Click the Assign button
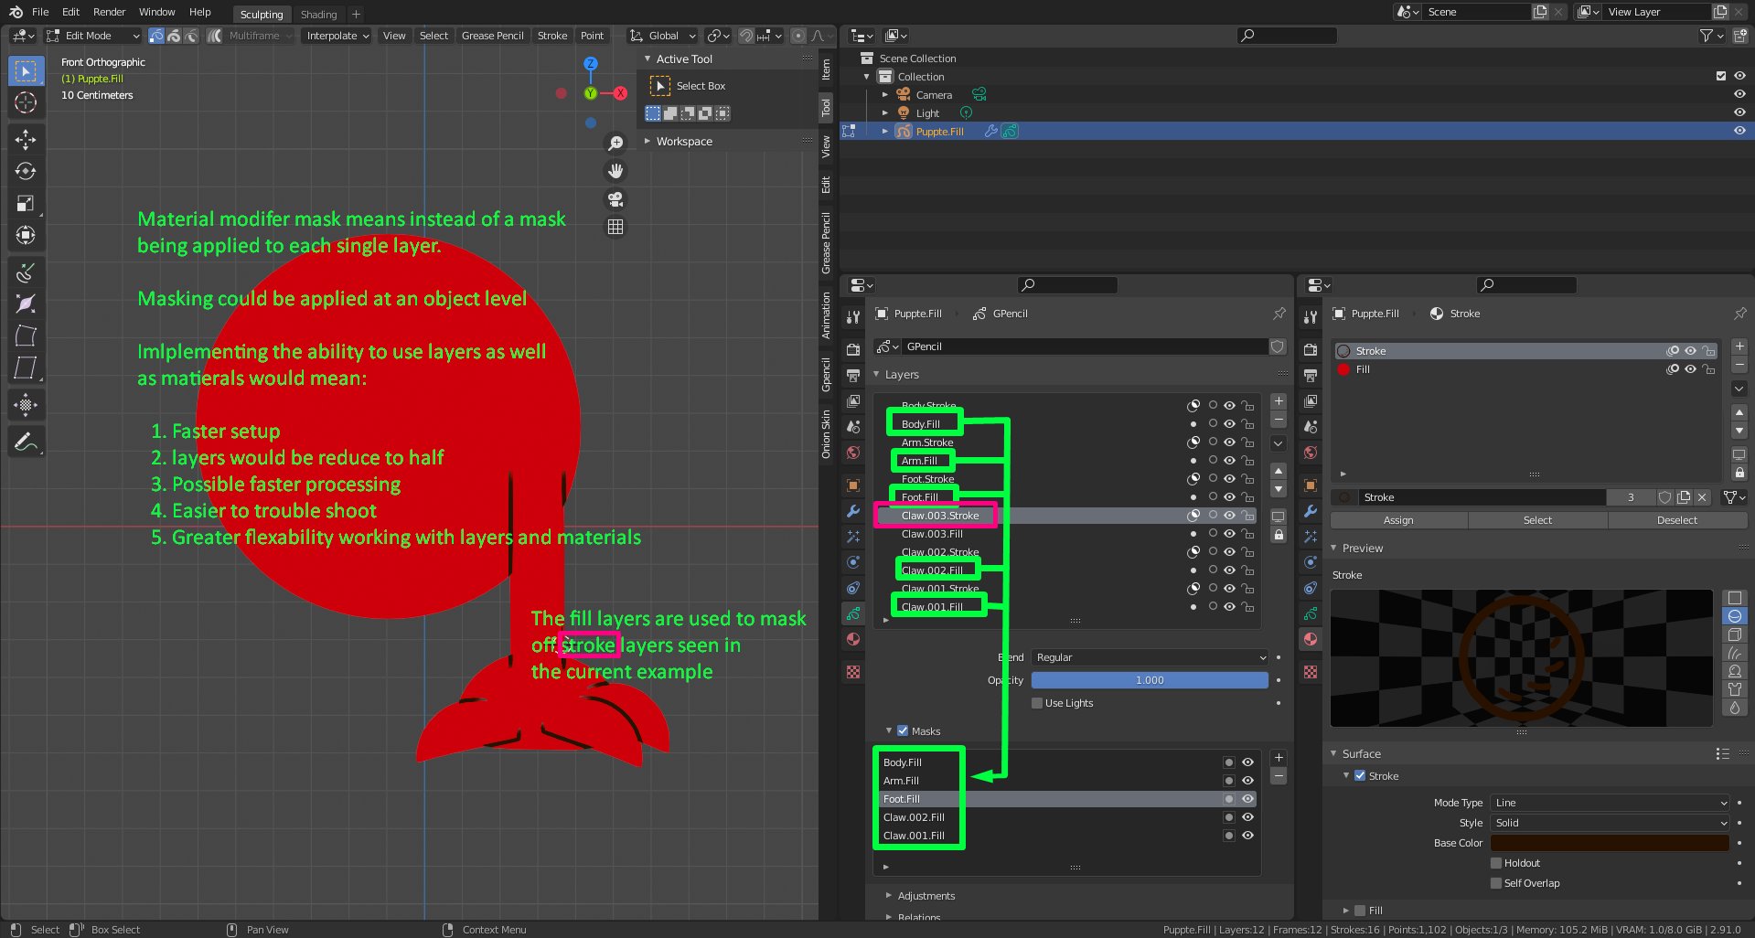This screenshot has width=1755, height=938. click(x=1398, y=520)
